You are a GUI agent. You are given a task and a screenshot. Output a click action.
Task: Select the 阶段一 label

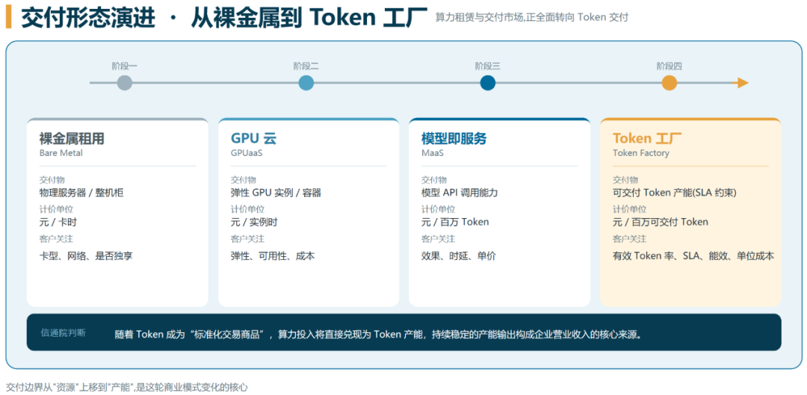tap(125, 66)
